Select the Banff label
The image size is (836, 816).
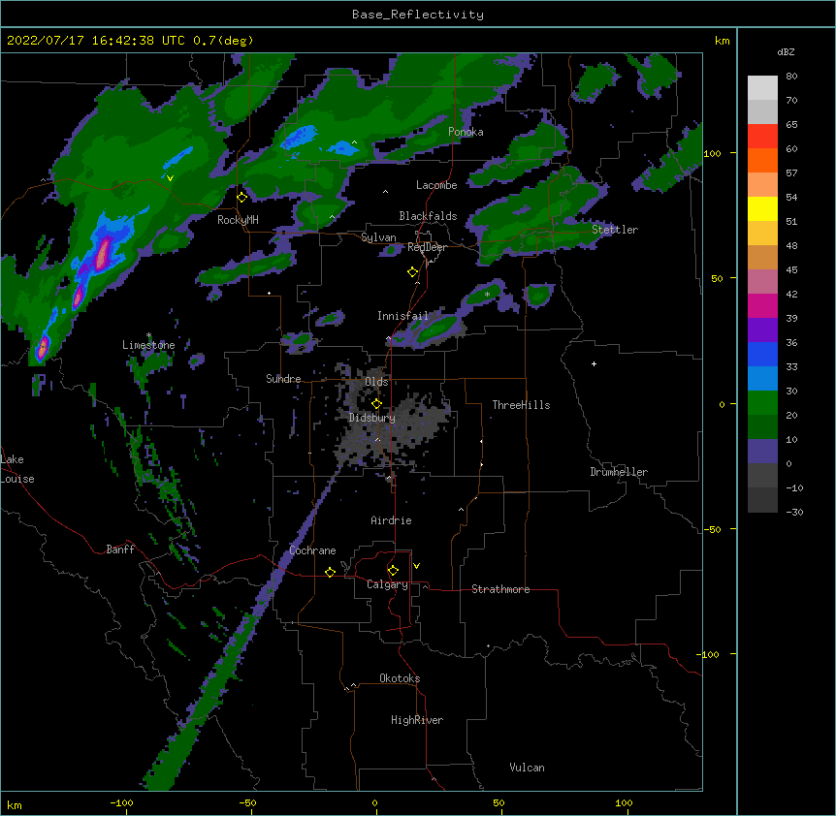(120, 549)
